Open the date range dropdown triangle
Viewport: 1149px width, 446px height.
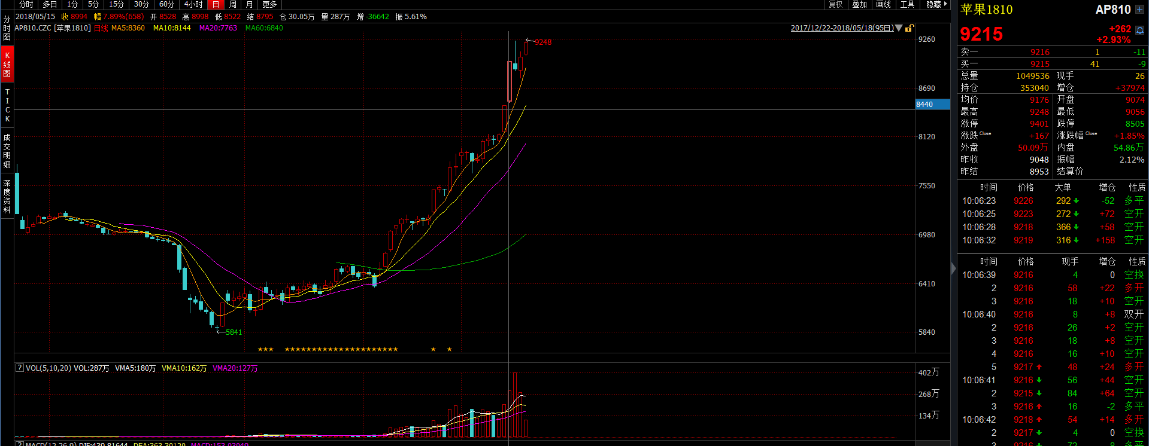(899, 28)
